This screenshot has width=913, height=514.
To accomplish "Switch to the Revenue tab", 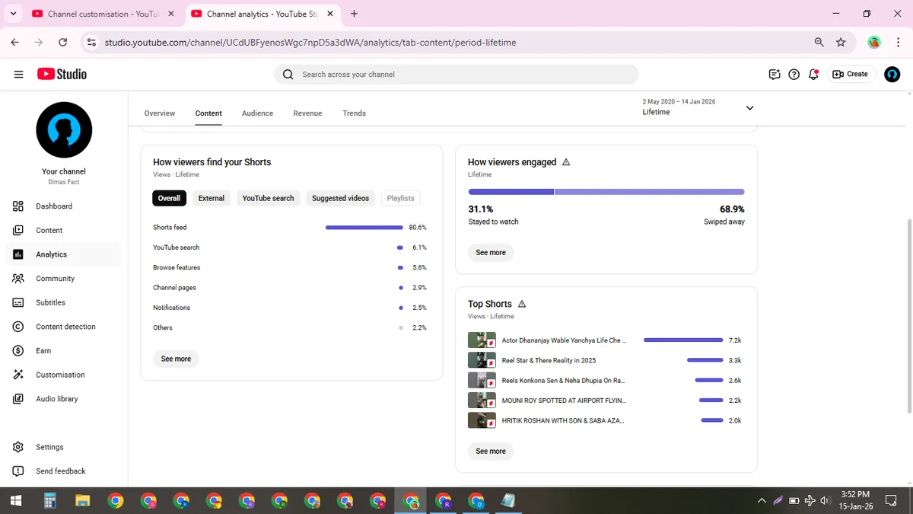I will pyautogui.click(x=307, y=113).
